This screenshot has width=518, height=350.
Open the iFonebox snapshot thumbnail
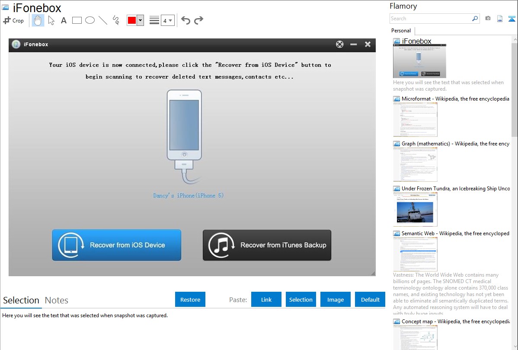pos(419,61)
